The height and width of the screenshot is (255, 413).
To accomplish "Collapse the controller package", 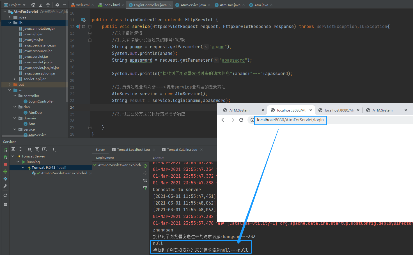I will pyautogui.click(x=15, y=96).
